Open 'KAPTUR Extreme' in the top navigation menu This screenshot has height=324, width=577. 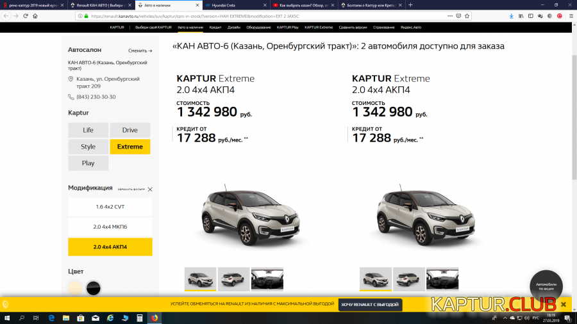click(x=319, y=28)
